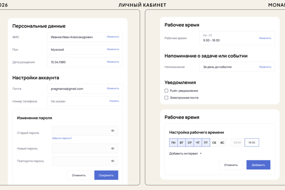The height and width of the screenshot is (190, 285).
Task: Save the new password with Сохранить
Action: click(106, 175)
